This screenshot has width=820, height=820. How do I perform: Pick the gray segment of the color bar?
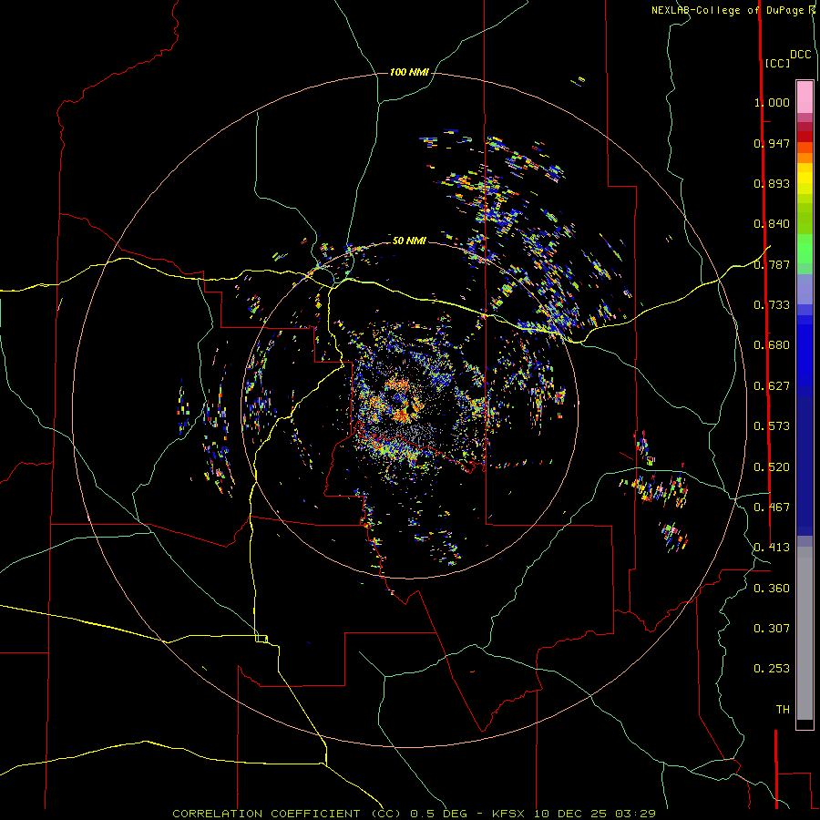[805, 633]
